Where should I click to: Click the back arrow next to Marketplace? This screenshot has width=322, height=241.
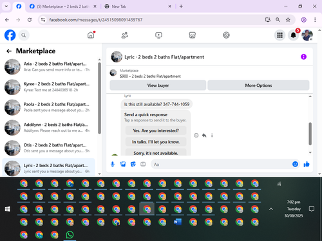coord(9,51)
